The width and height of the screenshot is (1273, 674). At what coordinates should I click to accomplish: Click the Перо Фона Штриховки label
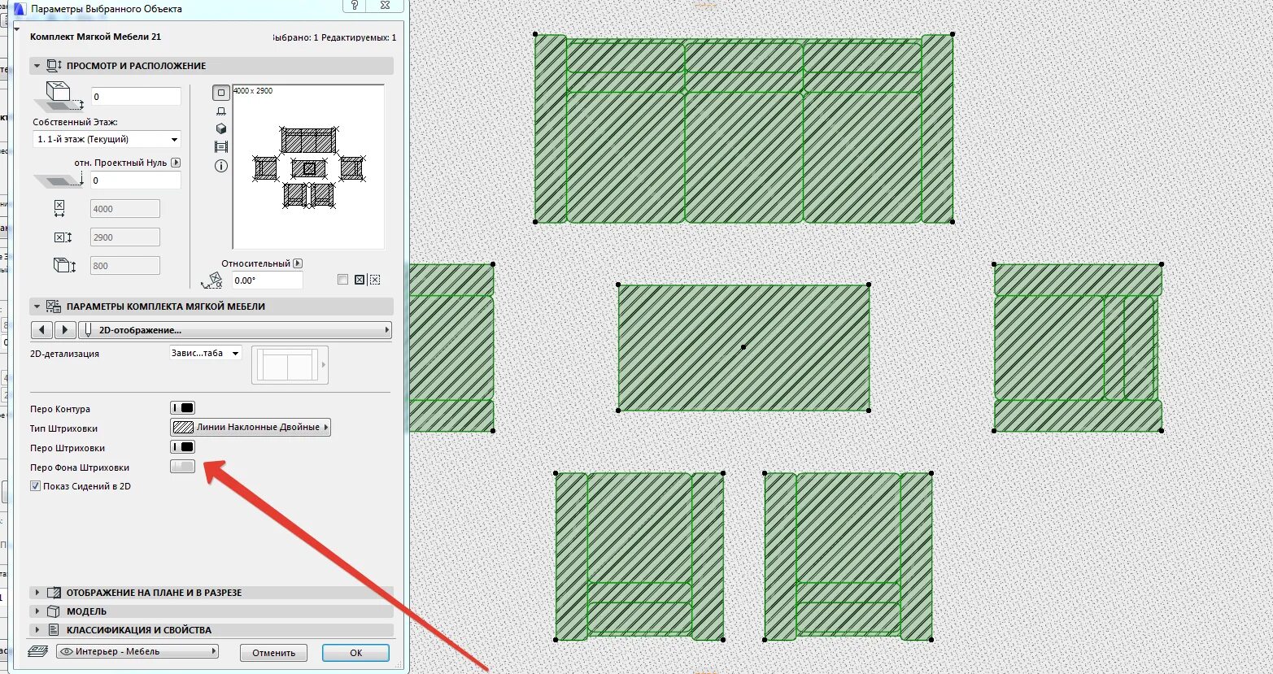[80, 467]
